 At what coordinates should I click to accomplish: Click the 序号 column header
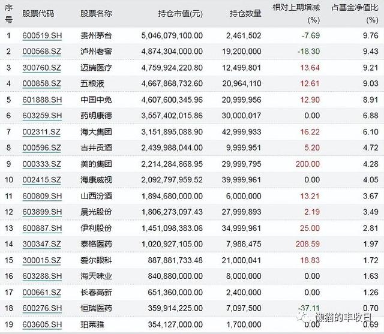tap(8, 13)
